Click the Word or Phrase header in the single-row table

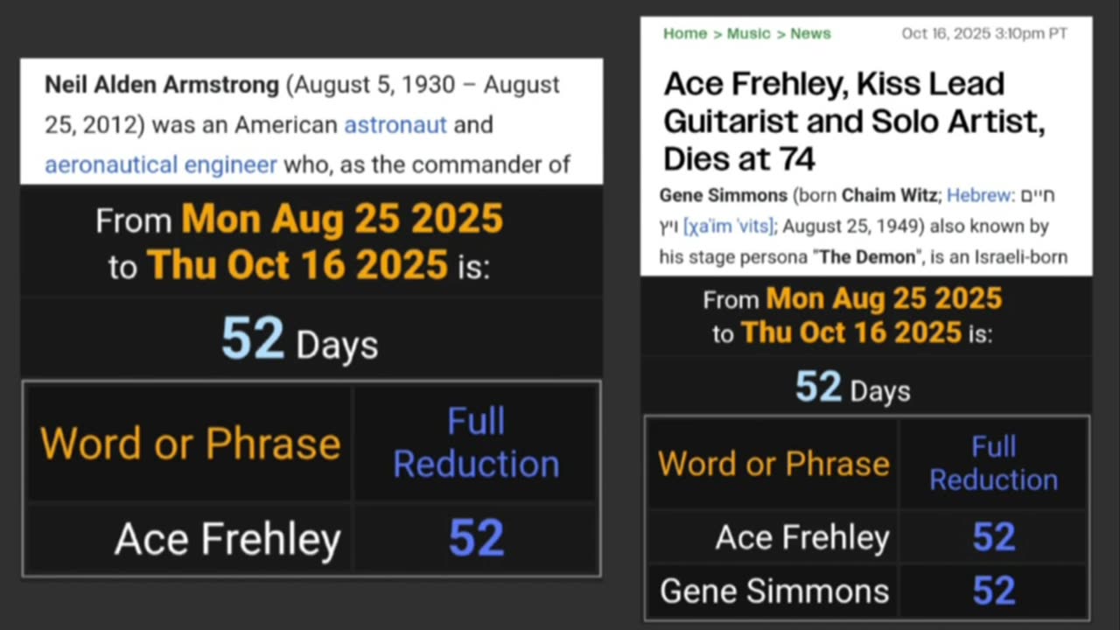point(190,444)
